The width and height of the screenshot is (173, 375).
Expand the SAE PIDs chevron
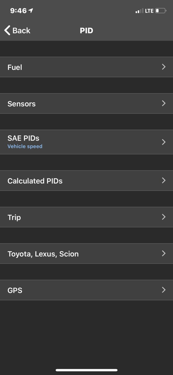click(164, 142)
